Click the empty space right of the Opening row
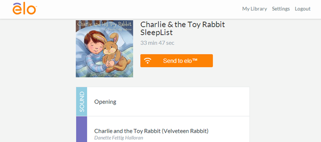Screen dimensions: 321x142 (184, 102)
